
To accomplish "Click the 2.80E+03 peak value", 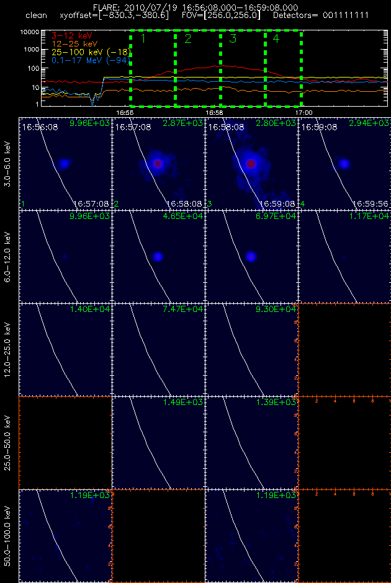I will coord(276,123).
